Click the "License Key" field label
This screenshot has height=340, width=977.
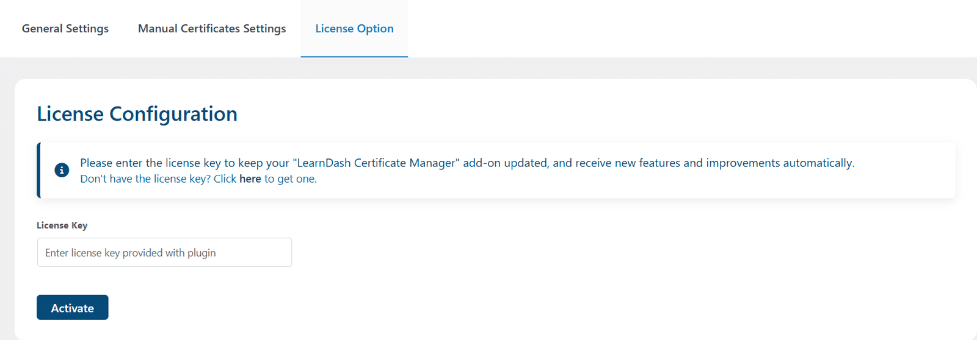coord(62,225)
